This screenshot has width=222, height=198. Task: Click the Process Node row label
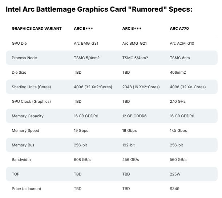pyautogui.click(x=24, y=58)
